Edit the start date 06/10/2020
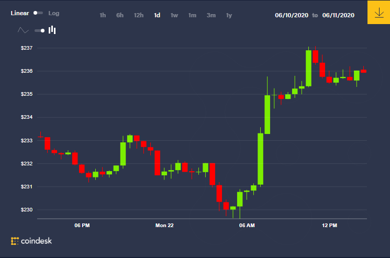 coord(292,15)
